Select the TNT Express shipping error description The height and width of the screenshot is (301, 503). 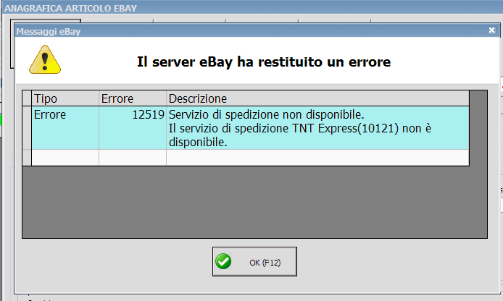[317, 128]
